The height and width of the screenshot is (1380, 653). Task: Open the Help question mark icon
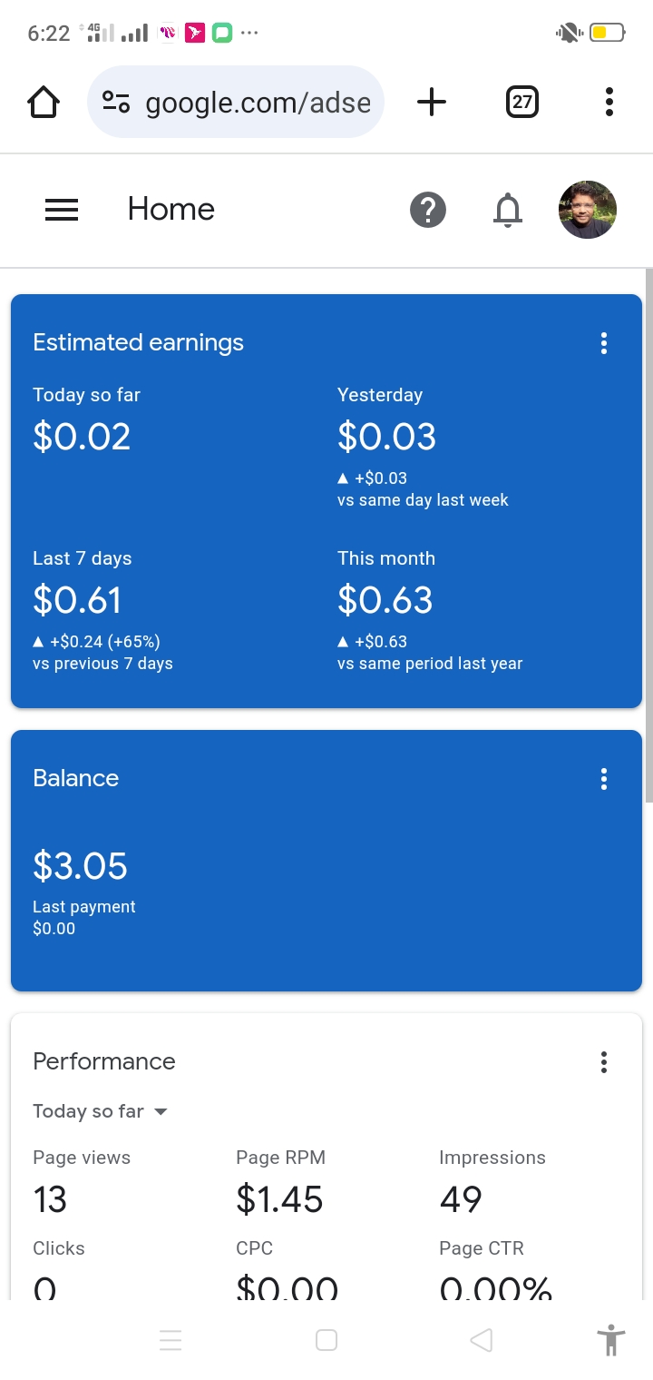428,211
